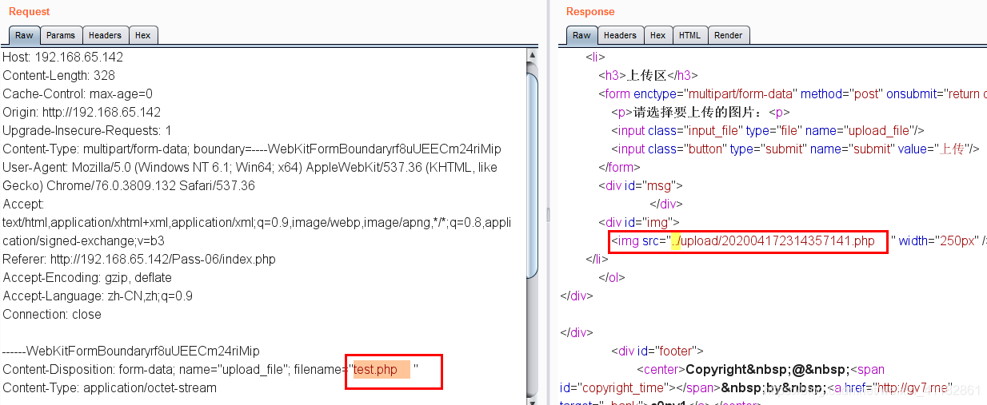Open the Response Hex tab

point(658,35)
